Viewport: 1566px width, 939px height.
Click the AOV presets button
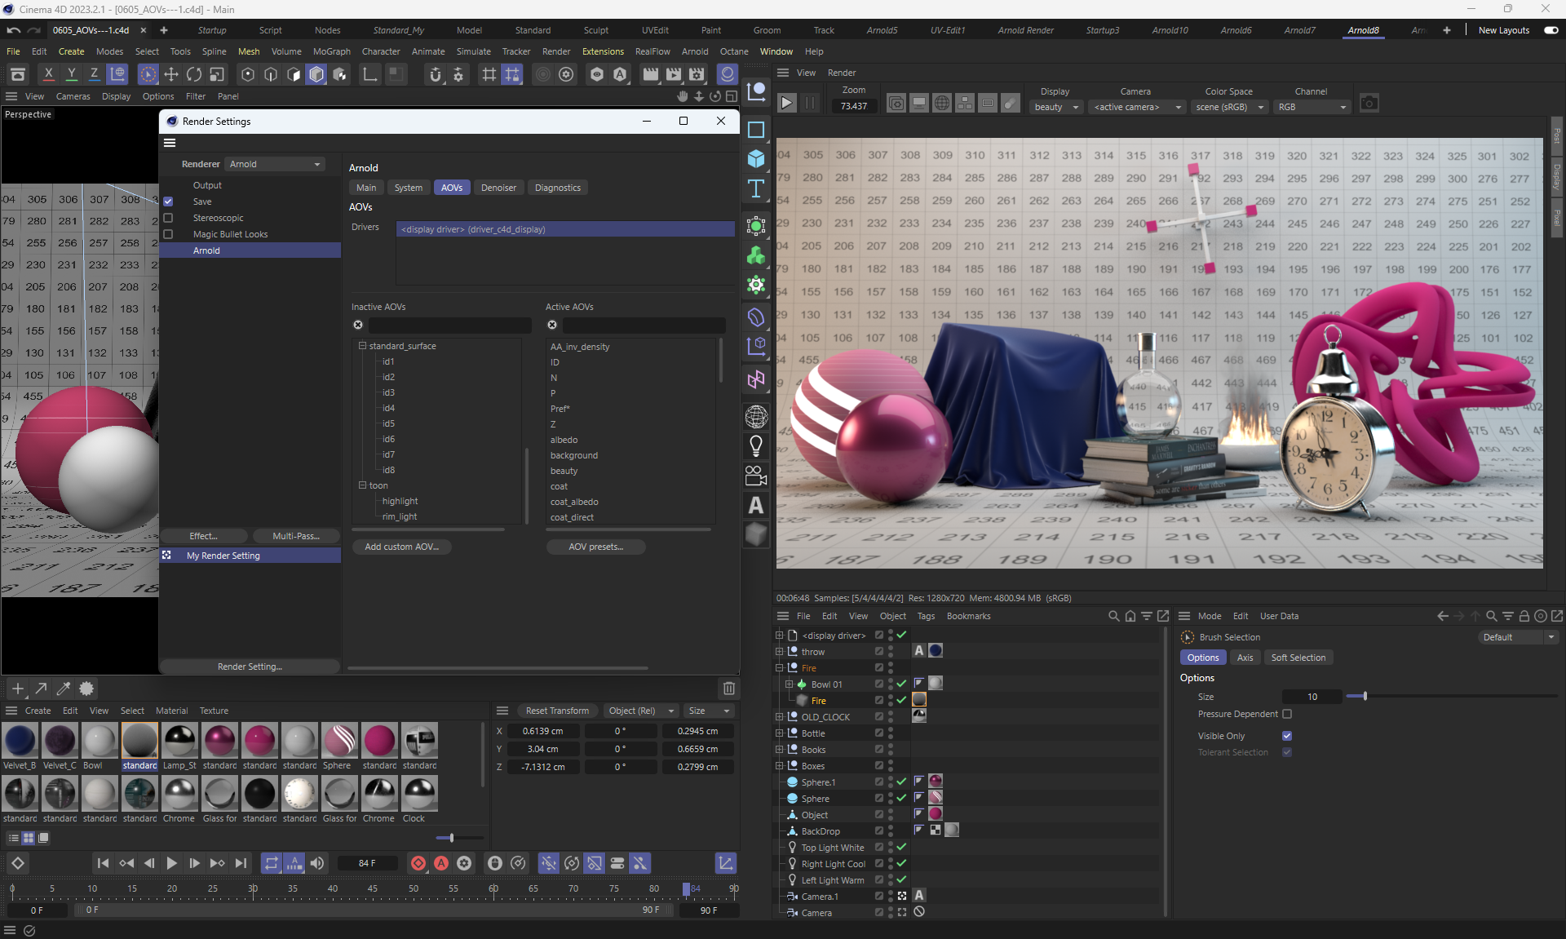[x=595, y=547]
